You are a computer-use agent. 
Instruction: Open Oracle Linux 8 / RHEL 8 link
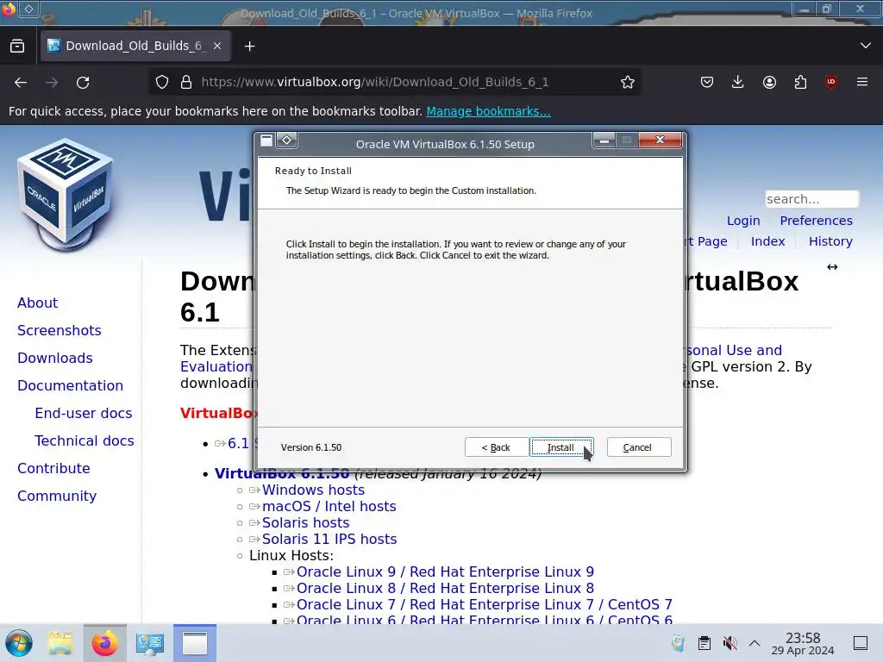(445, 588)
